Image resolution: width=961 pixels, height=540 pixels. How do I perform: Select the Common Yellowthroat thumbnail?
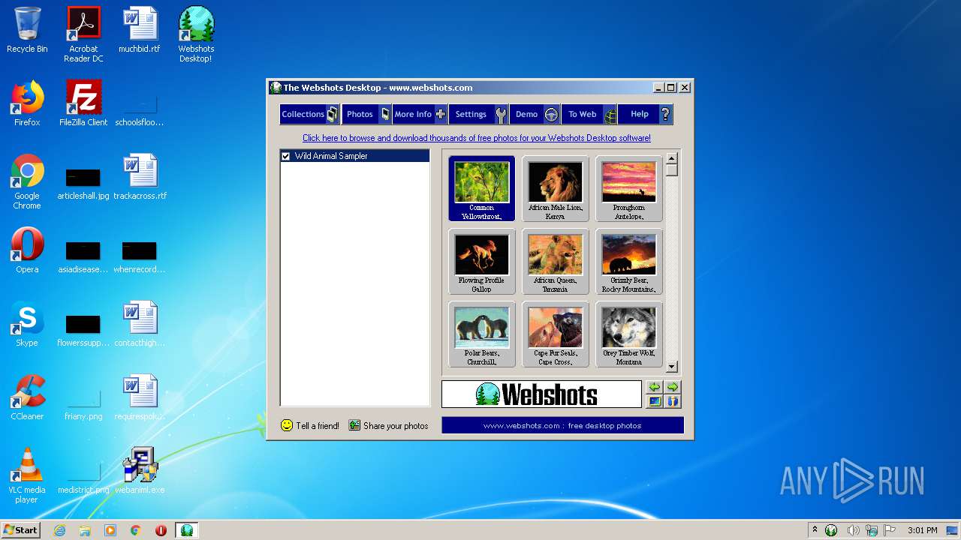(x=482, y=188)
